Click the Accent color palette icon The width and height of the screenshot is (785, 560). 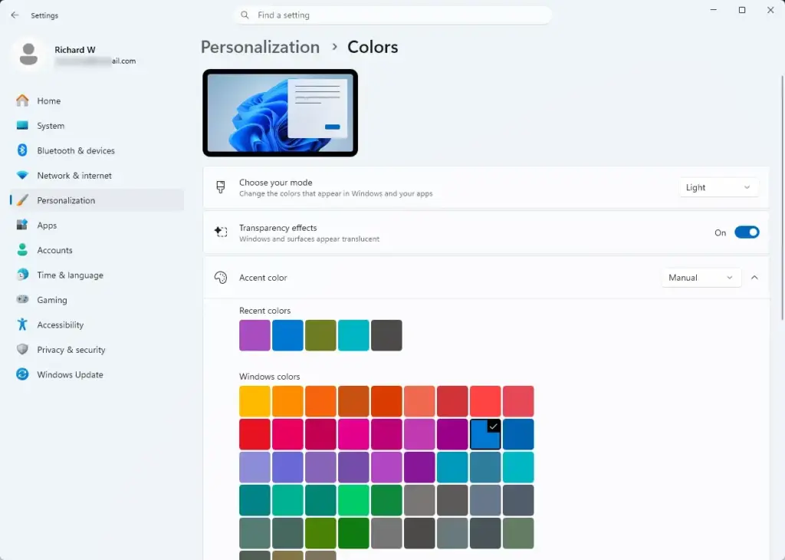click(x=221, y=278)
